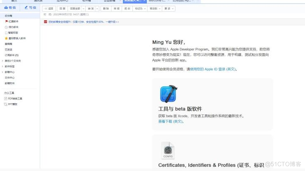Click the 回复 reply button
Screen dimensions: 305x171
(62, 9)
